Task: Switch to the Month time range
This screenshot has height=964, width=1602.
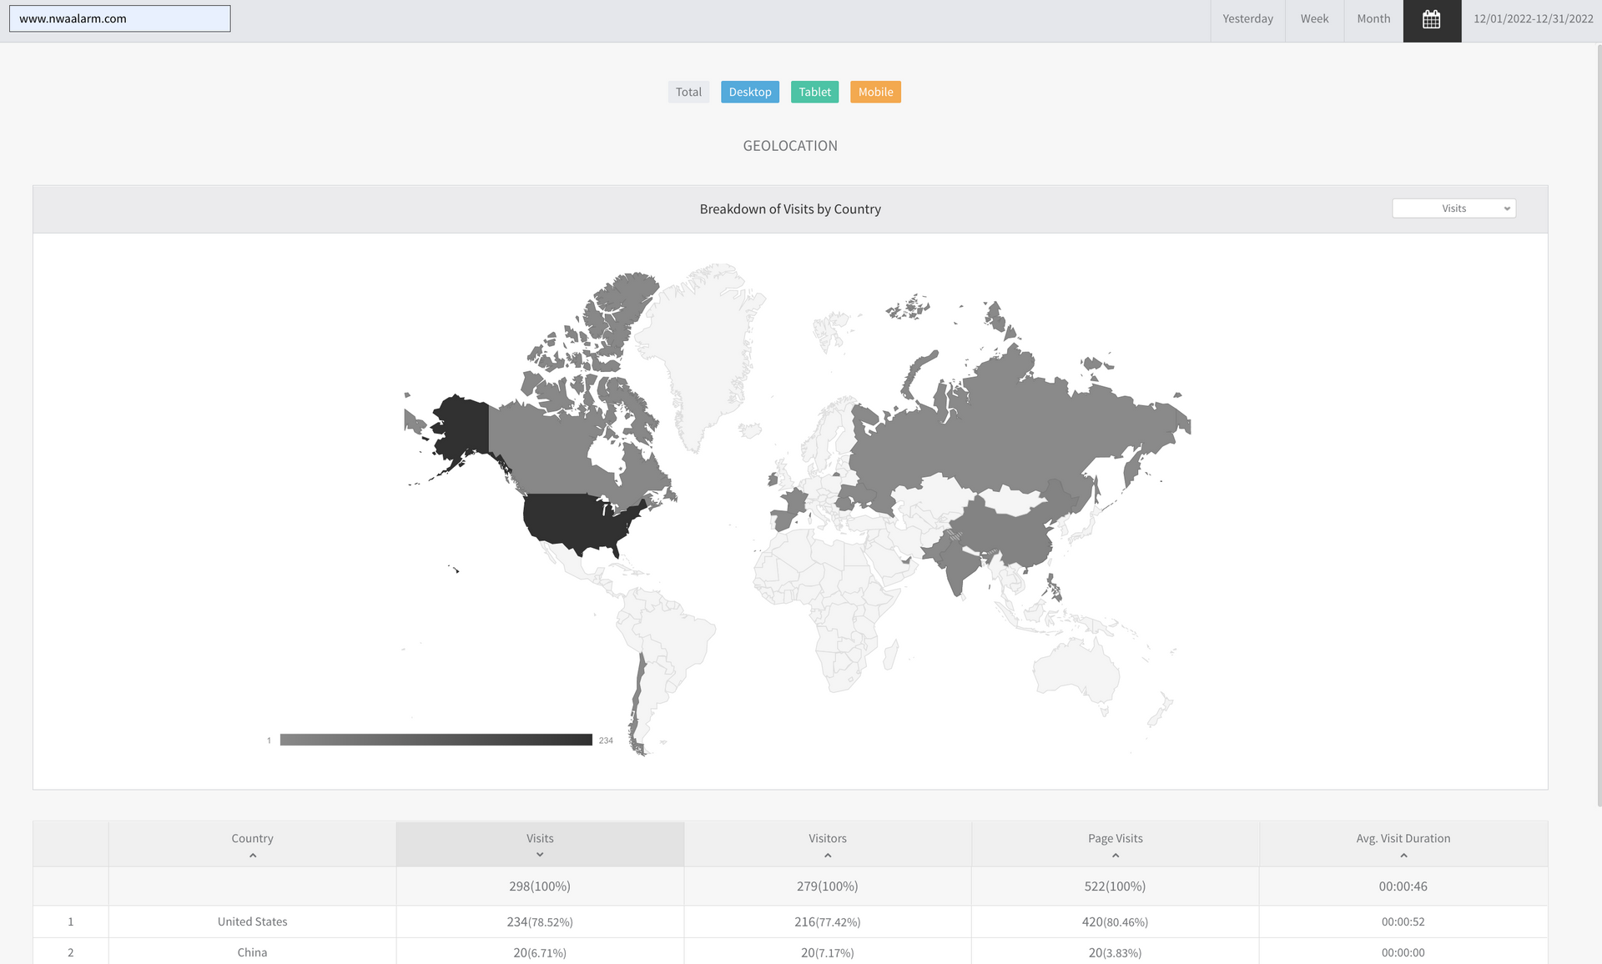Action: coord(1373,19)
